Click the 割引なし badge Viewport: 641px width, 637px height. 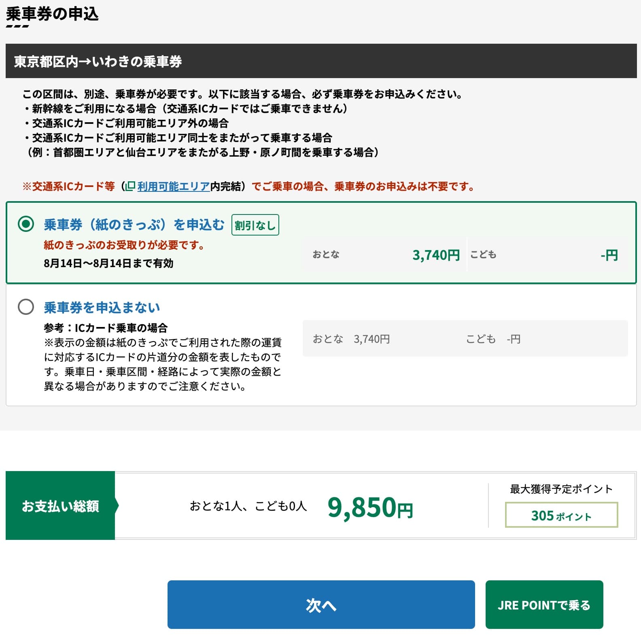click(255, 225)
